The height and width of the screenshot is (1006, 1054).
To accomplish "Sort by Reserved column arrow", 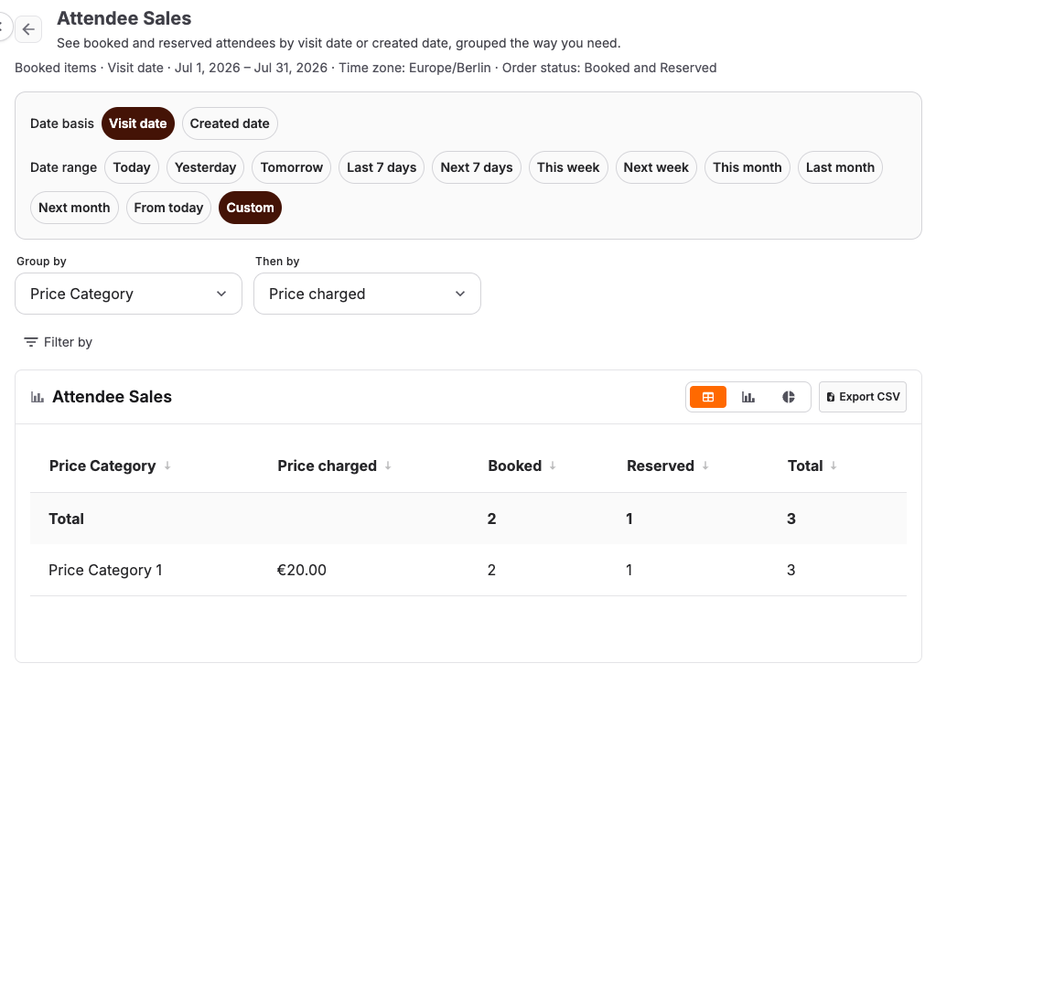I will [x=705, y=466].
